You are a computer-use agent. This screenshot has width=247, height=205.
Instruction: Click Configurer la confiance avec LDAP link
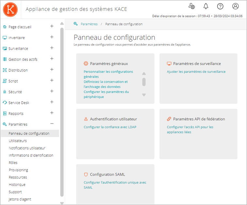pyautogui.click(x=110, y=127)
